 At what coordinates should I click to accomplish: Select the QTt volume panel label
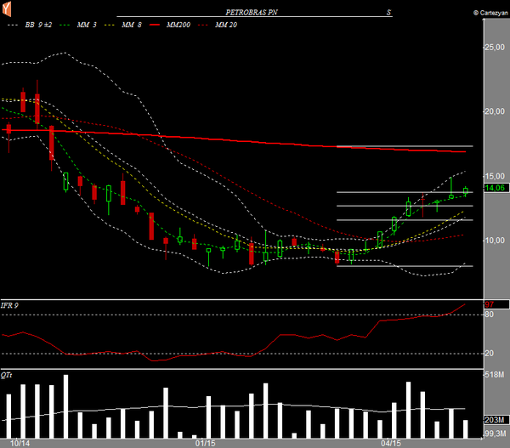coord(8,374)
